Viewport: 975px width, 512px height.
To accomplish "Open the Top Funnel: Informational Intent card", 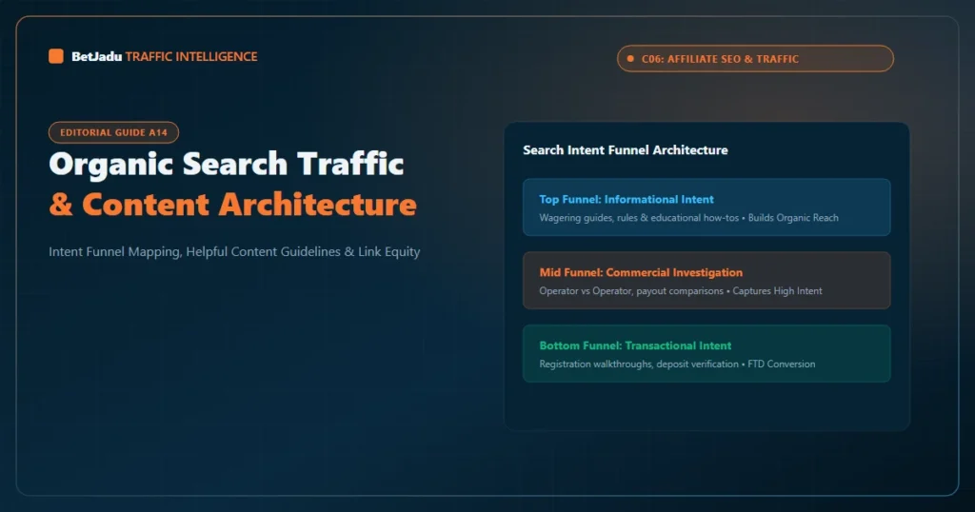I will [x=706, y=207].
